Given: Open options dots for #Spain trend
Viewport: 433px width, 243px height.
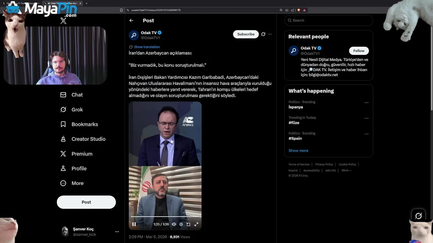Looking at the screenshot, I should pos(366,134).
